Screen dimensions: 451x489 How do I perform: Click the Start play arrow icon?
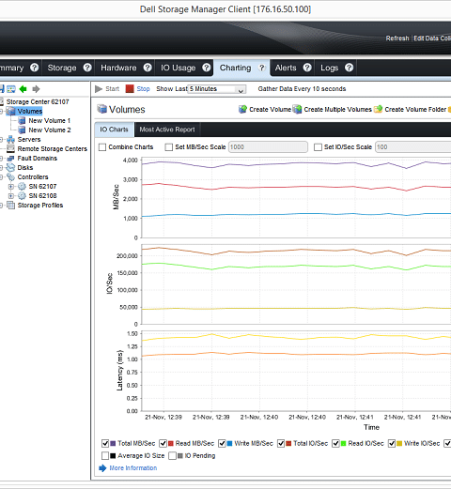point(99,89)
